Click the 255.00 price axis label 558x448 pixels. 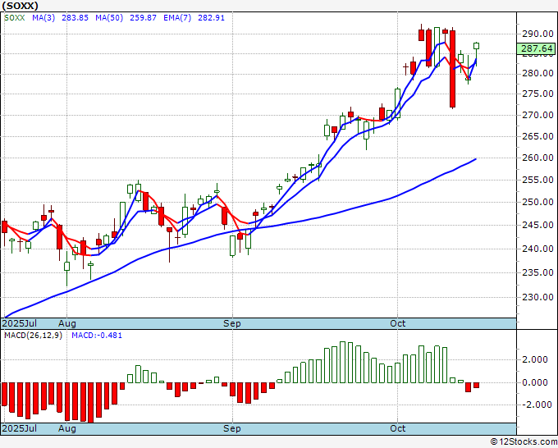537,180
